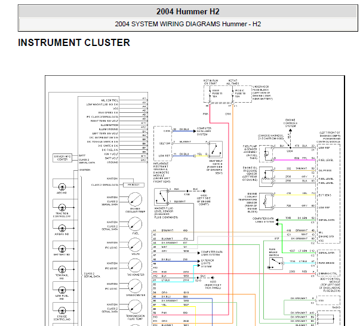Click the "ILLUMINATION" pin label
This screenshot has height=326, width=363.
[109, 125]
